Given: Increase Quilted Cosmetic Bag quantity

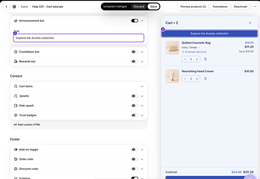Looking at the screenshot, I should point(197,59).
